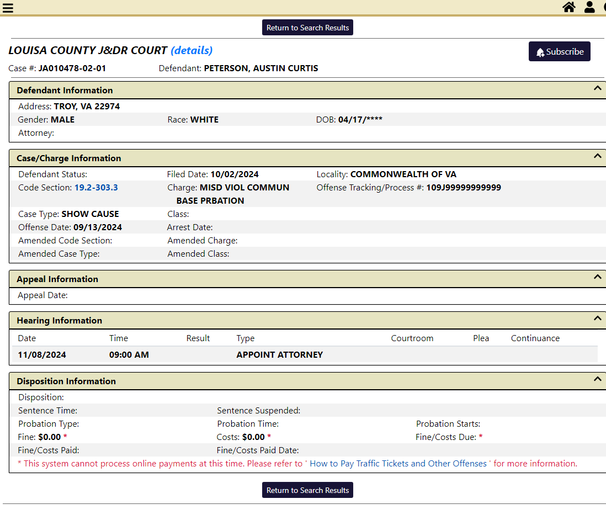Image resolution: width=606 pixels, height=520 pixels.
Task: Select case number JA010478-02-01
Action: pyautogui.click(x=72, y=68)
